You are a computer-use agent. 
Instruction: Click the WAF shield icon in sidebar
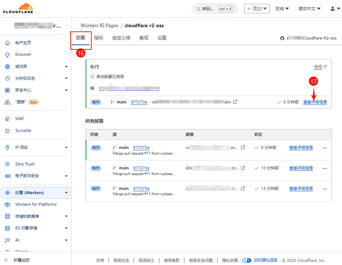(7, 119)
